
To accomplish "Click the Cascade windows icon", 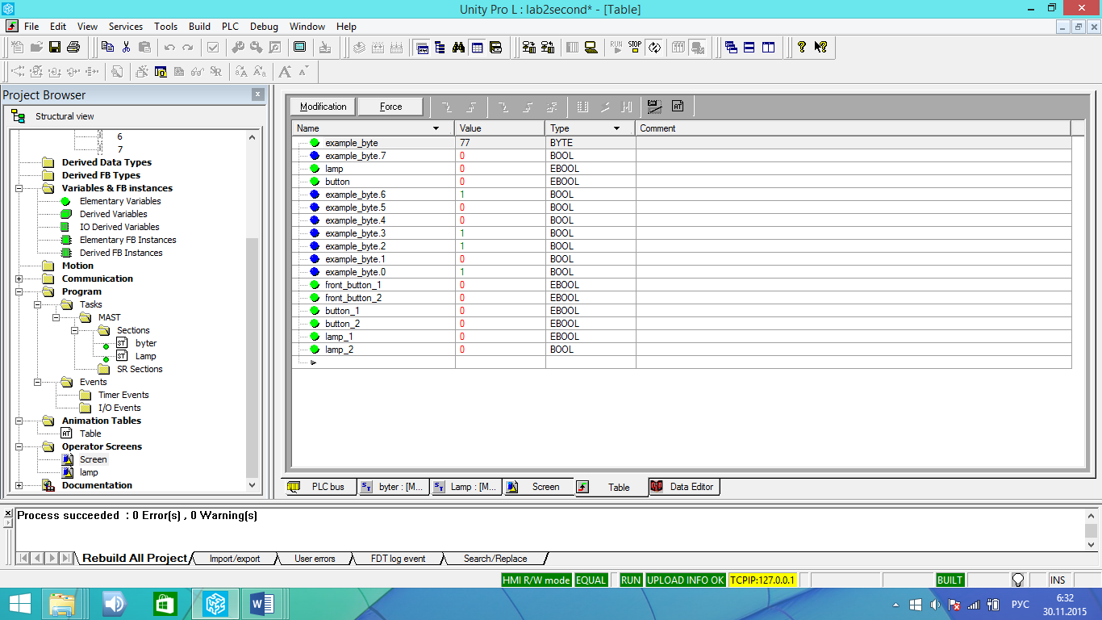I will coord(731,48).
